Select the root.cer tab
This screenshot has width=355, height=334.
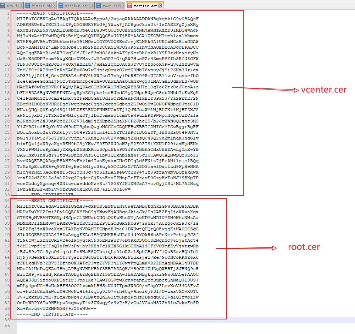111,6
